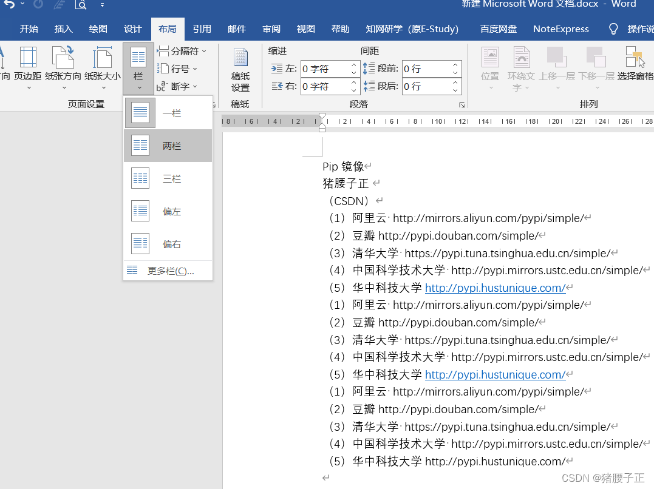Screen dimensions: 654x489
Task: Switch to the Home (开始) tab
Action: (29, 29)
